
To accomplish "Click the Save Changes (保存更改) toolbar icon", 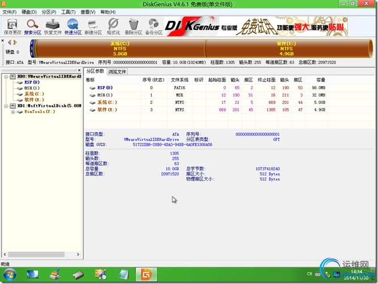I will pyautogui.click(x=12, y=27).
